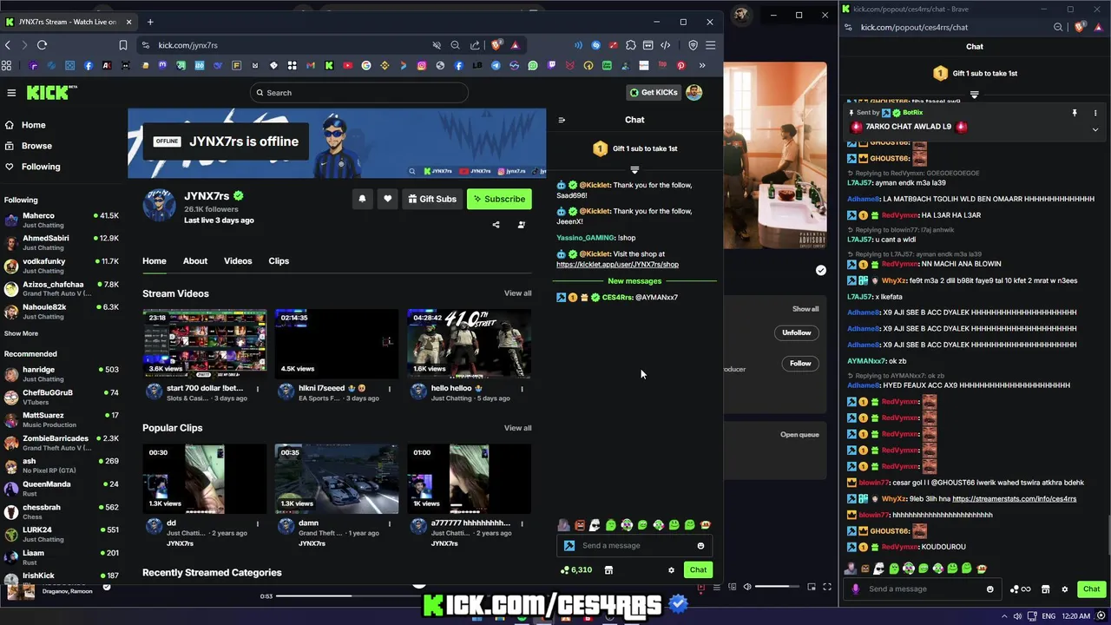Expand the leaderboard in popout chat
This screenshot has height=625, width=1111.
[975, 94]
